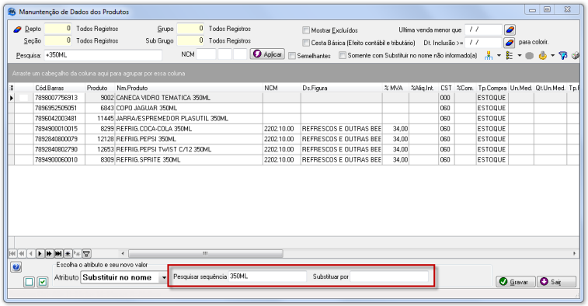Click the bulleted list toolbar icon
This screenshot has width=588, height=306.
510,56
